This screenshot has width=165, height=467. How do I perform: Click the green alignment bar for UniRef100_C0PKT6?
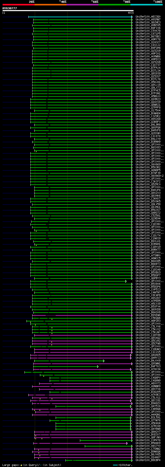point(106,440)
